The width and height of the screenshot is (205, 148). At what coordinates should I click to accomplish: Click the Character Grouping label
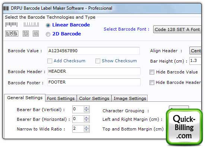pyautogui.click(x=126, y=111)
